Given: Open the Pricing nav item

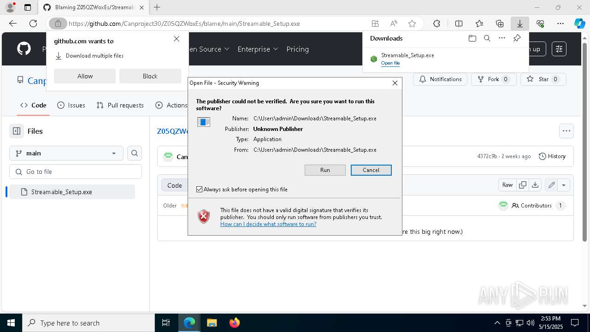Looking at the screenshot, I should 297,49.
